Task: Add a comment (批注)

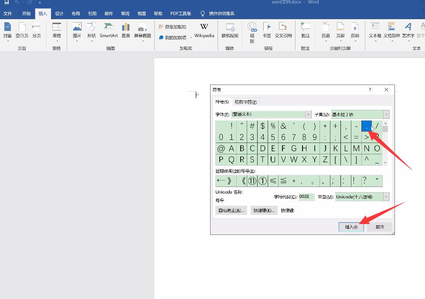Action: 305,31
